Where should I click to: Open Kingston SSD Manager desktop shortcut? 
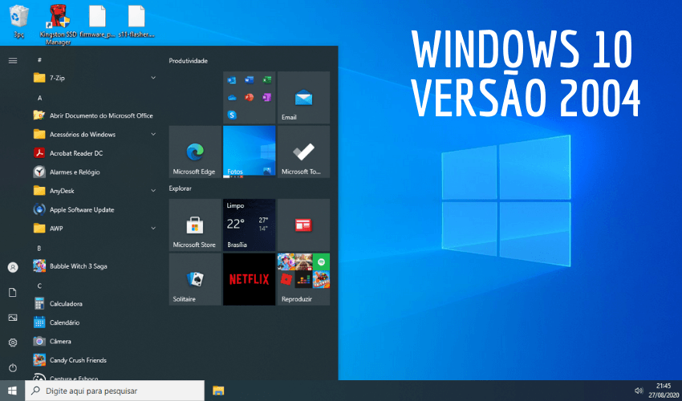click(58, 24)
